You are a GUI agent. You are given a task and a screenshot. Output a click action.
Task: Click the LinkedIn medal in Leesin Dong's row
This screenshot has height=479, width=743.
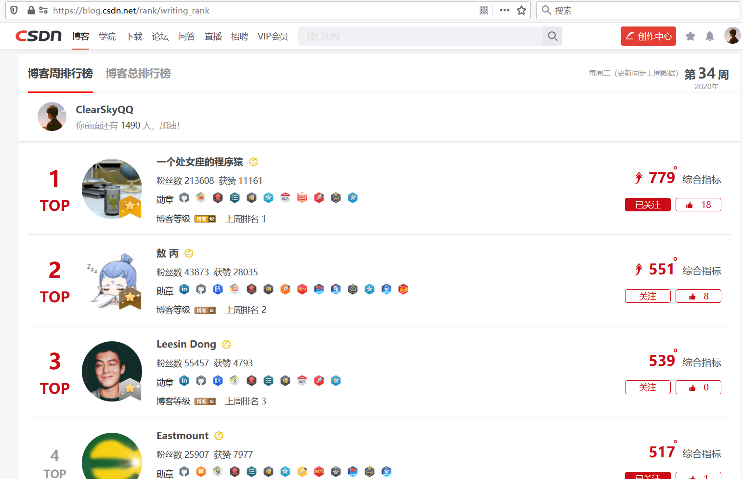pyautogui.click(x=184, y=380)
